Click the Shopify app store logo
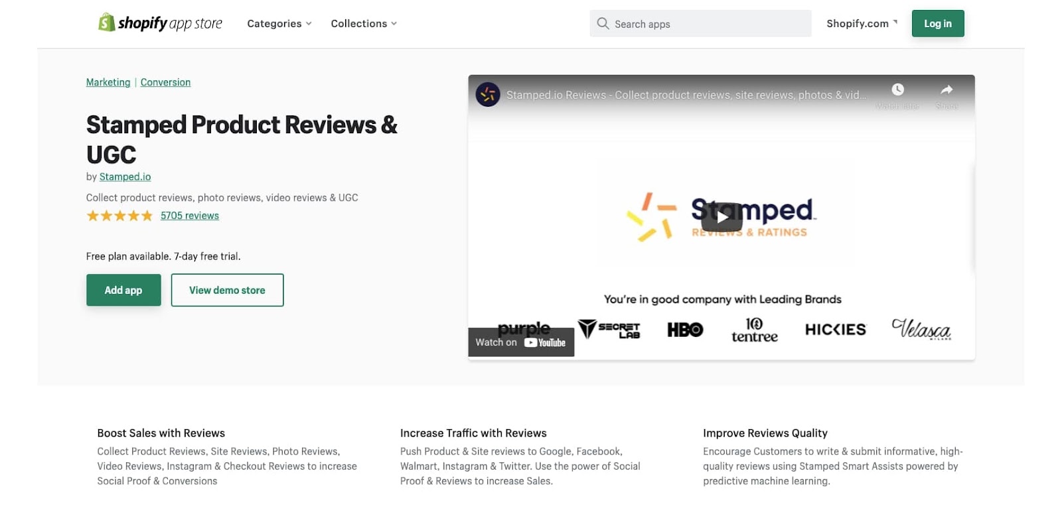Image resolution: width=1062 pixels, height=524 pixels. click(160, 23)
